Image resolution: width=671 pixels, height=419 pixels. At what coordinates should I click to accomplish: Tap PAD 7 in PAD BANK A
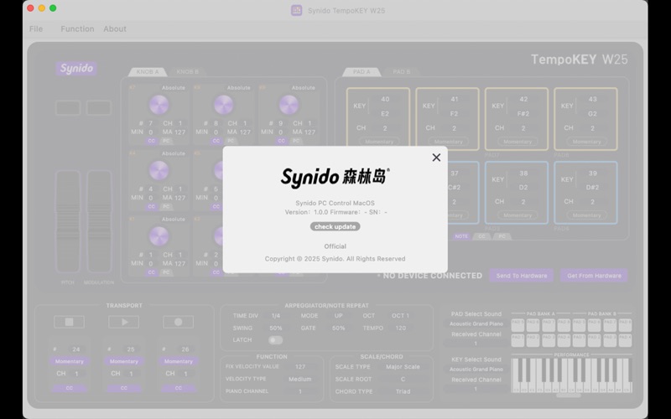pyautogui.click(x=549, y=325)
